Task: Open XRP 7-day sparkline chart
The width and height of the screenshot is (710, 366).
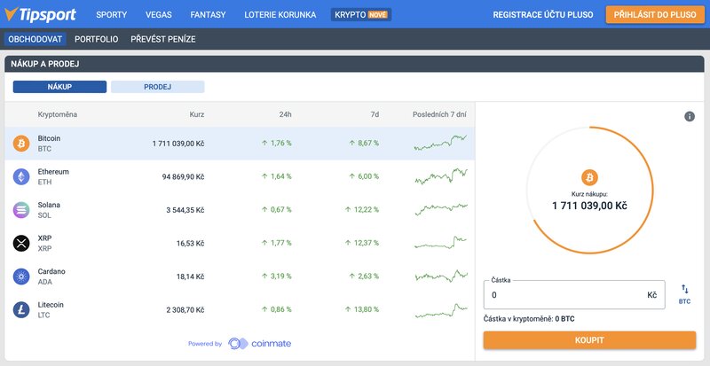Action: click(440, 243)
